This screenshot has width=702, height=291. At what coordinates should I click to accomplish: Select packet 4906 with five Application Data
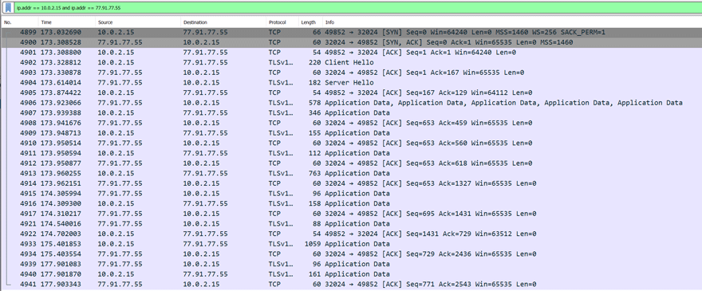click(351, 103)
